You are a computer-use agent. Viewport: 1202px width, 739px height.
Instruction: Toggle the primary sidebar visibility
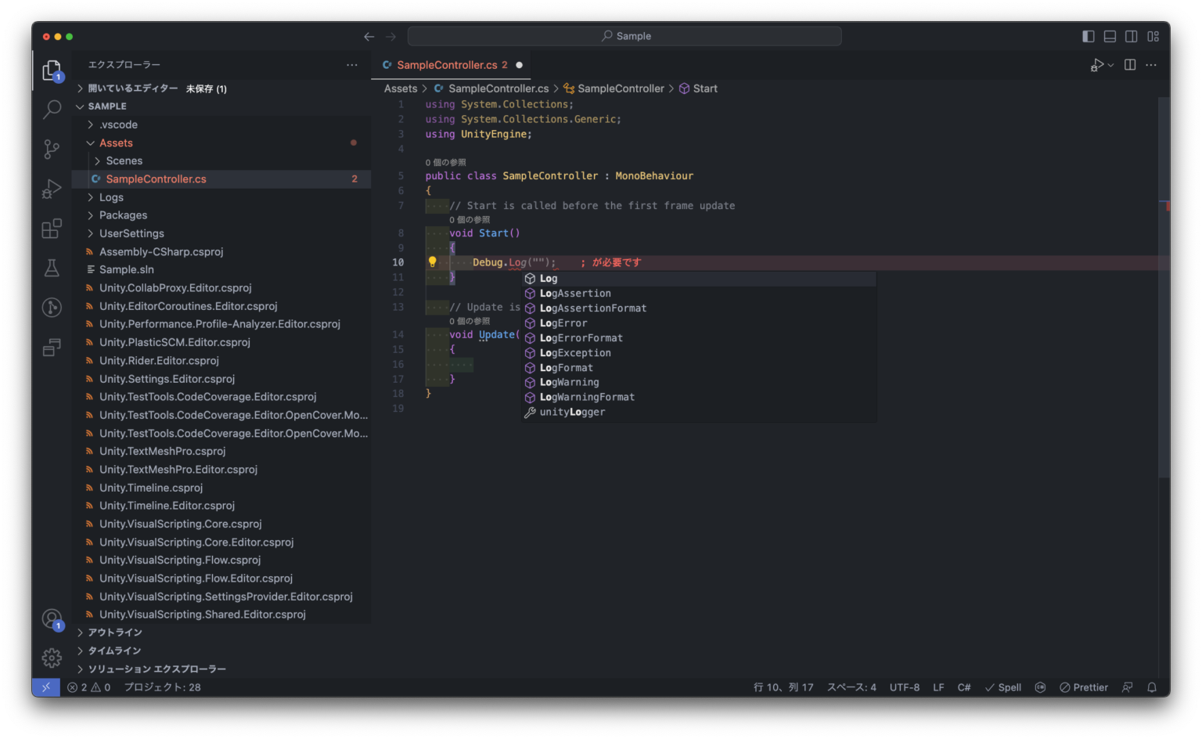click(x=1088, y=36)
